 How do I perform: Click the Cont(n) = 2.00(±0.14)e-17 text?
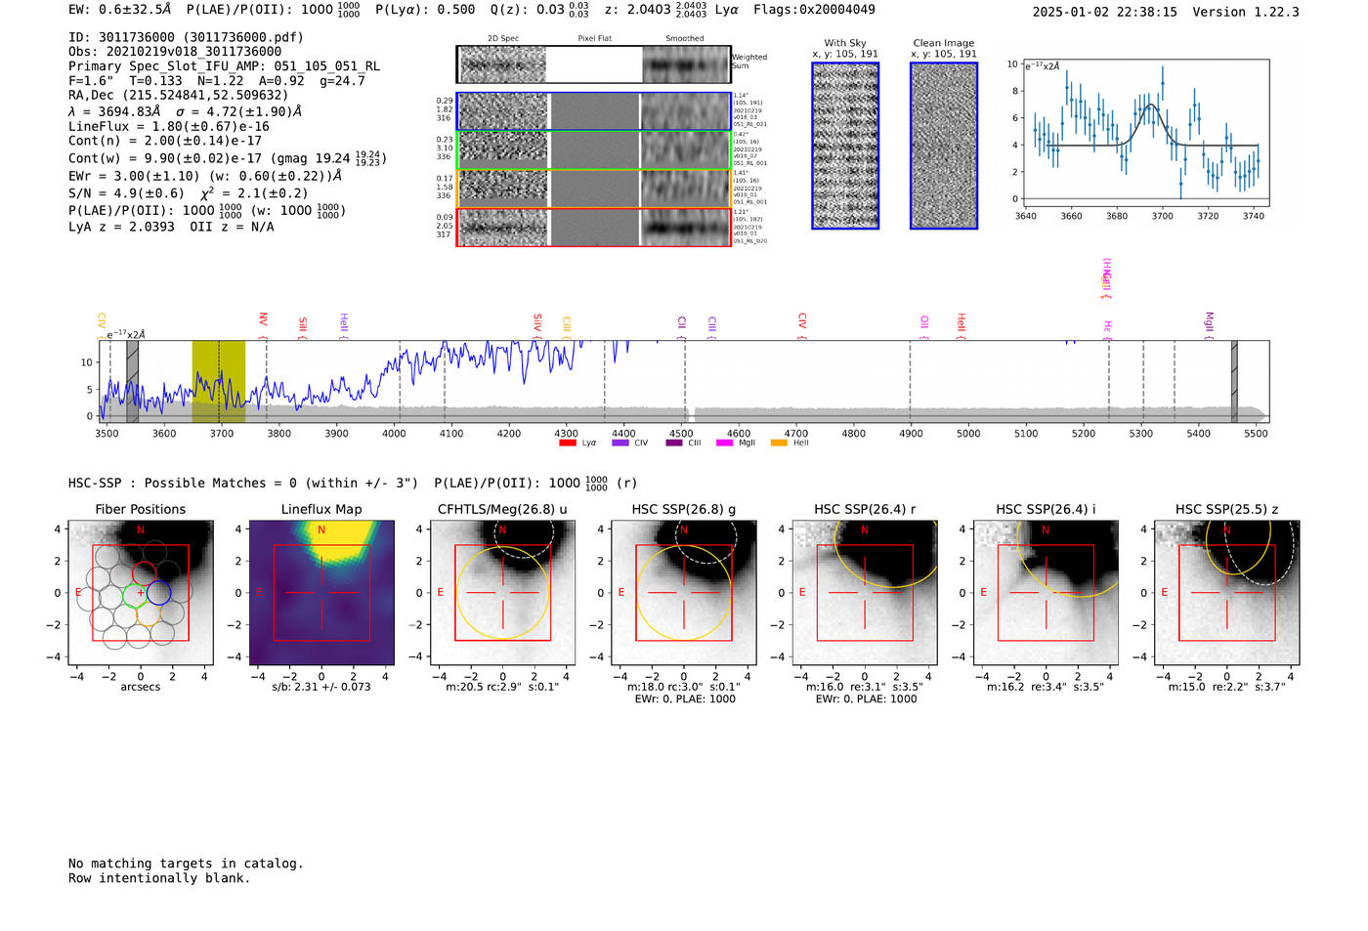(165, 142)
